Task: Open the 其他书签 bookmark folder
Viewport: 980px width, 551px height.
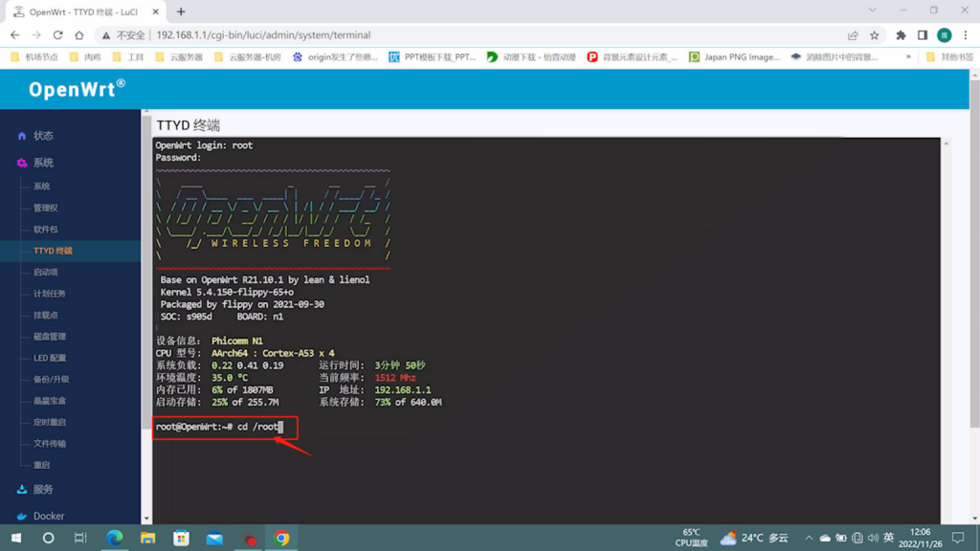Action: [x=949, y=56]
